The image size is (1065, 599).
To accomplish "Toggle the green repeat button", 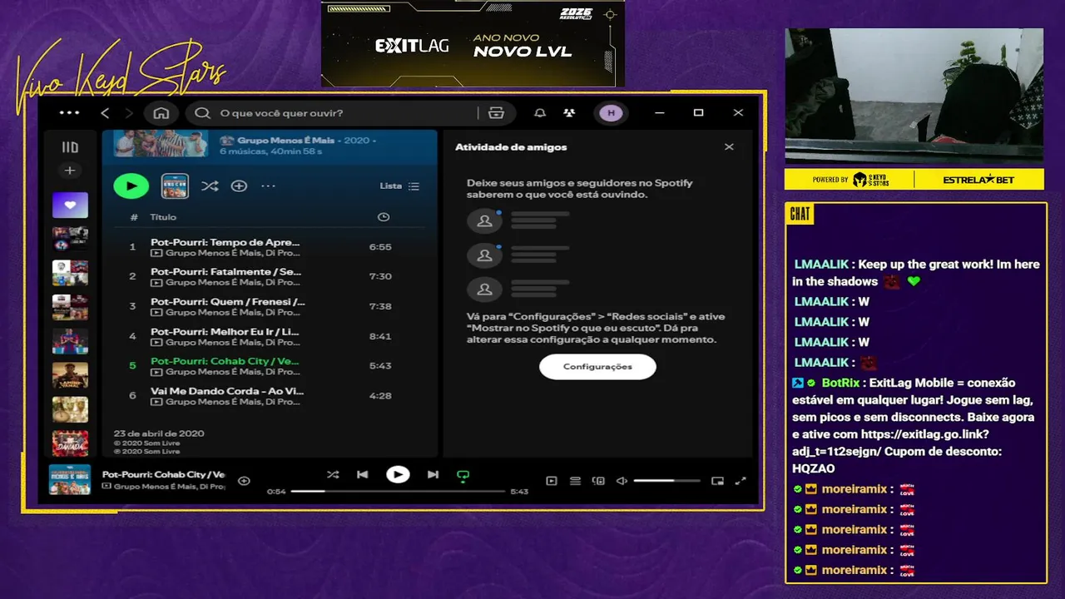I will coord(463,476).
